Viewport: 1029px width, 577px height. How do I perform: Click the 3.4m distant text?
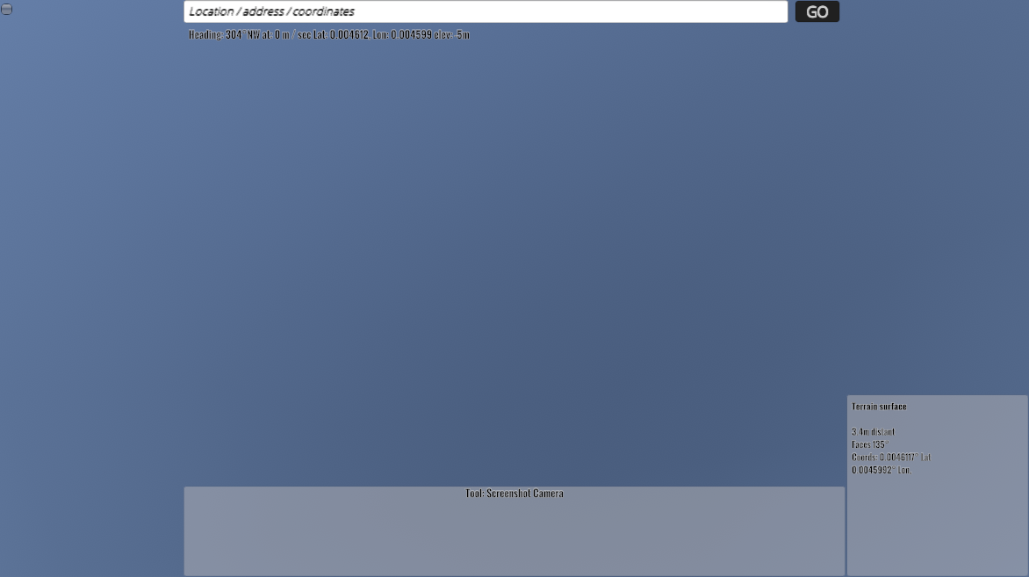coord(873,432)
